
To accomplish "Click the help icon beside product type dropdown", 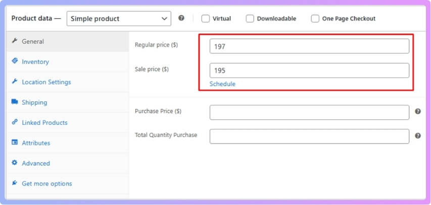I will click(181, 18).
